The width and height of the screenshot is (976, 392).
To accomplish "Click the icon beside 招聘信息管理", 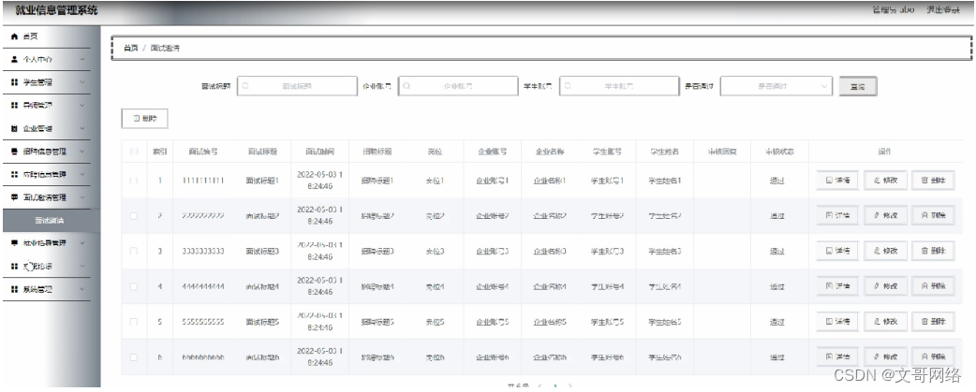I will 14,152.
